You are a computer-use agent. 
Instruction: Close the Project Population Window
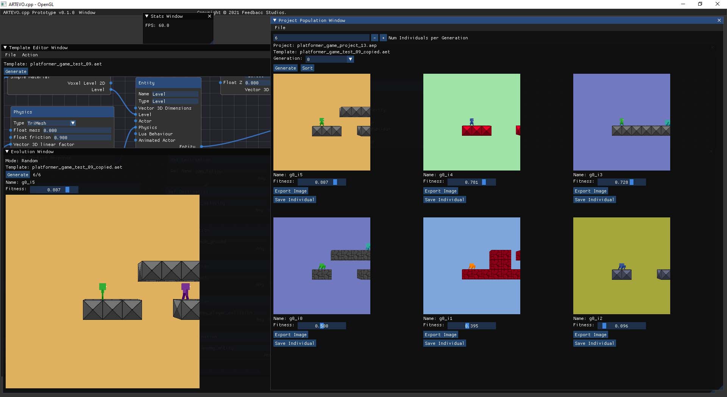click(719, 20)
